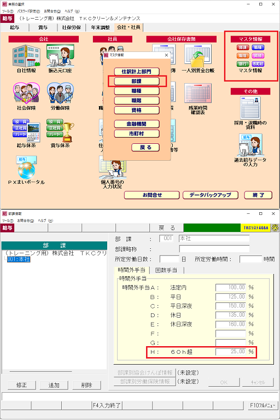
Task: Open the 労働保険 workers heart icon
Action: point(60,93)
